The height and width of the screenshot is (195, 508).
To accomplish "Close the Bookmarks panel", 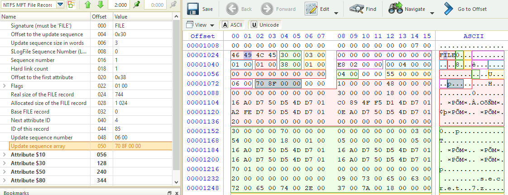I will tap(177, 193).
